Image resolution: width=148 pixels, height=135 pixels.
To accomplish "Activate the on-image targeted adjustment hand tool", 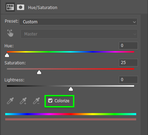I will (10, 33).
